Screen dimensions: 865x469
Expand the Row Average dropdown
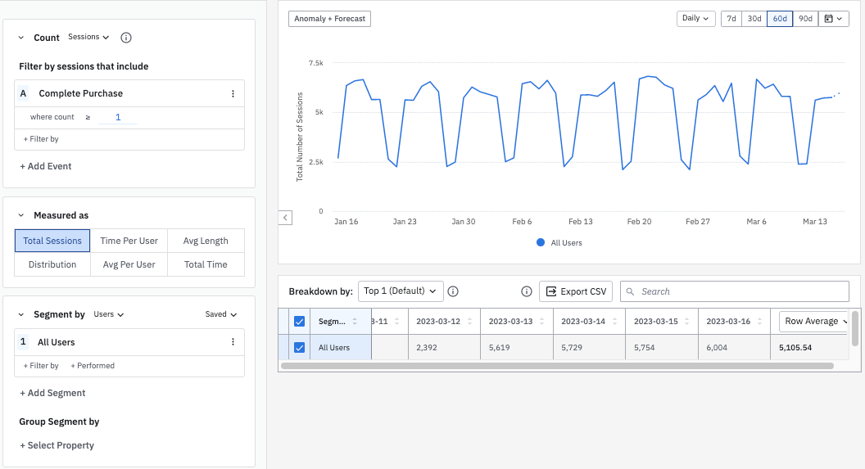[x=815, y=322]
